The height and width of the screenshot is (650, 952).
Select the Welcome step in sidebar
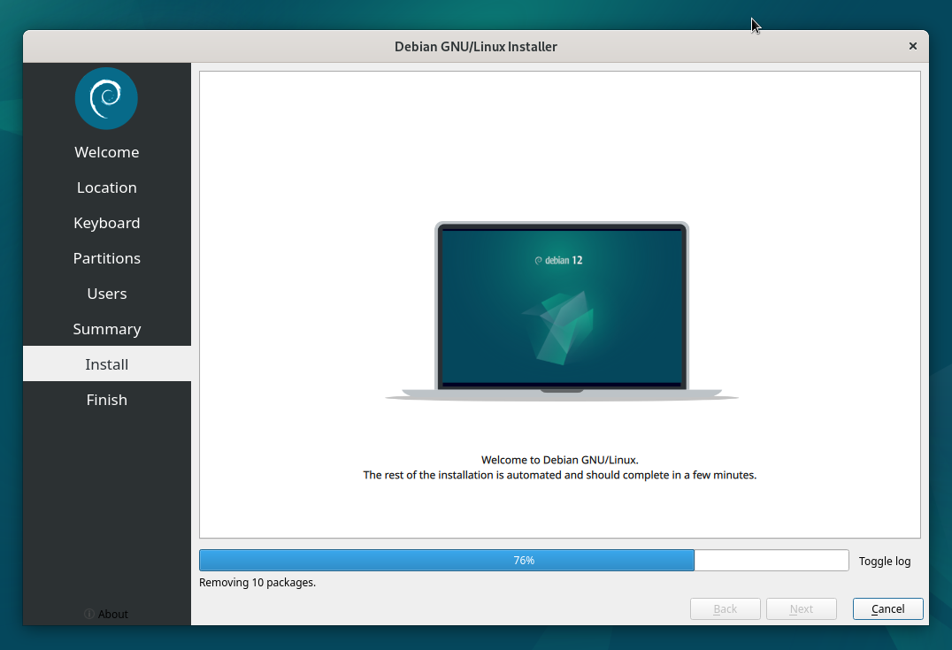pyautogui.click(x=107, y=152)
